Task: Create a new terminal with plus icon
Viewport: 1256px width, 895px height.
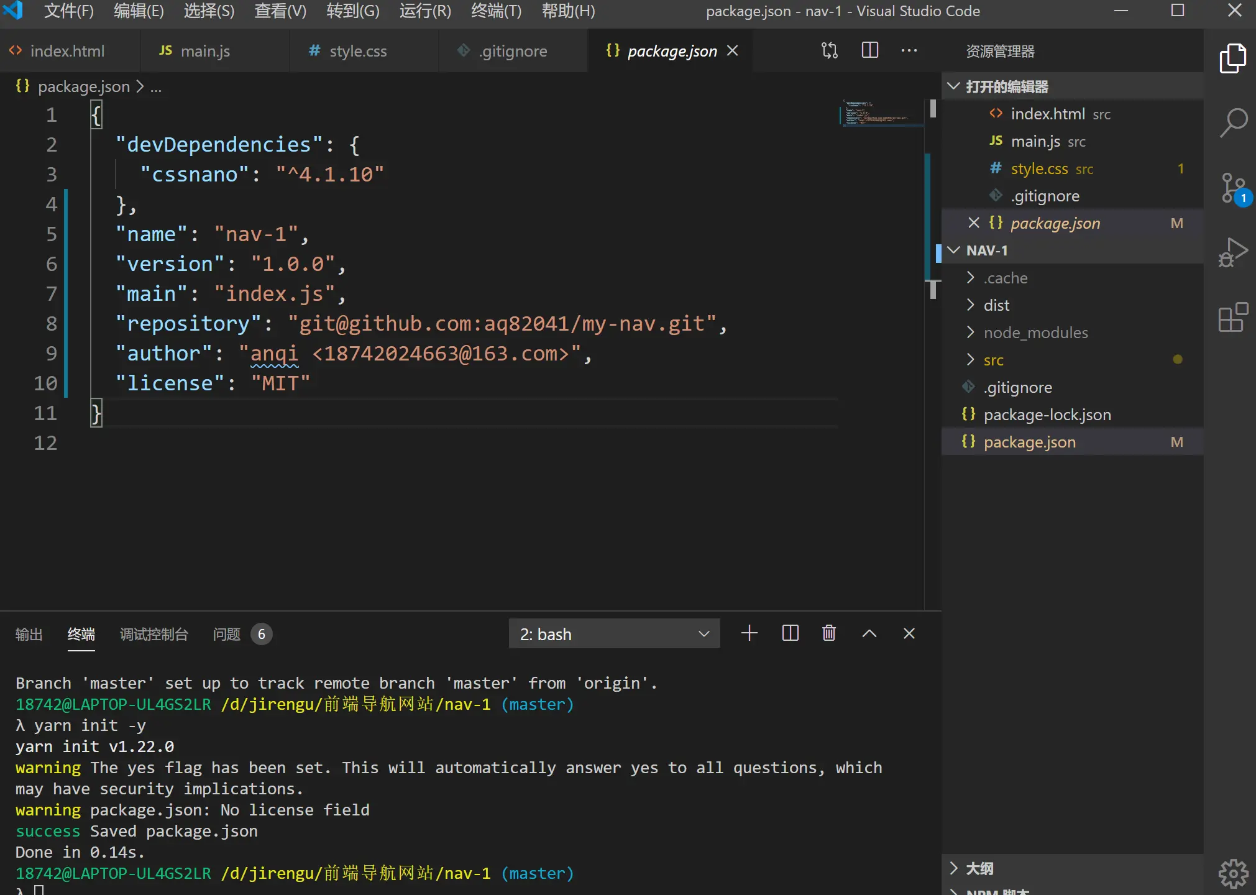Action: point(749,633)
